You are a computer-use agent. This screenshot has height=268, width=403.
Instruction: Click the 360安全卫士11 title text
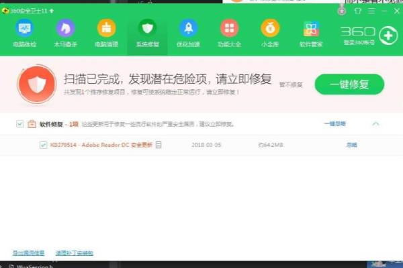point(28,11)
